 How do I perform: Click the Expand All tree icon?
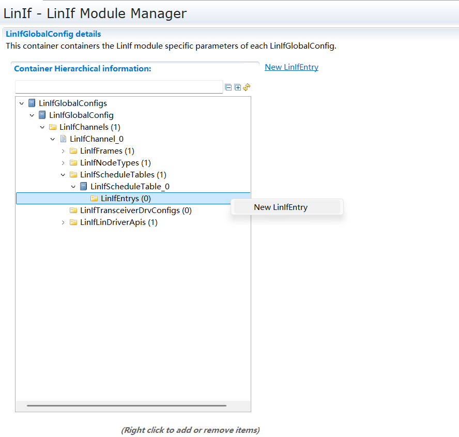[x=238, y=87]
